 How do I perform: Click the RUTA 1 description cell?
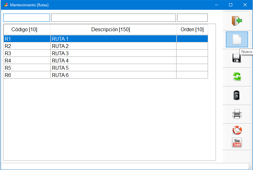tap(113, 39)
